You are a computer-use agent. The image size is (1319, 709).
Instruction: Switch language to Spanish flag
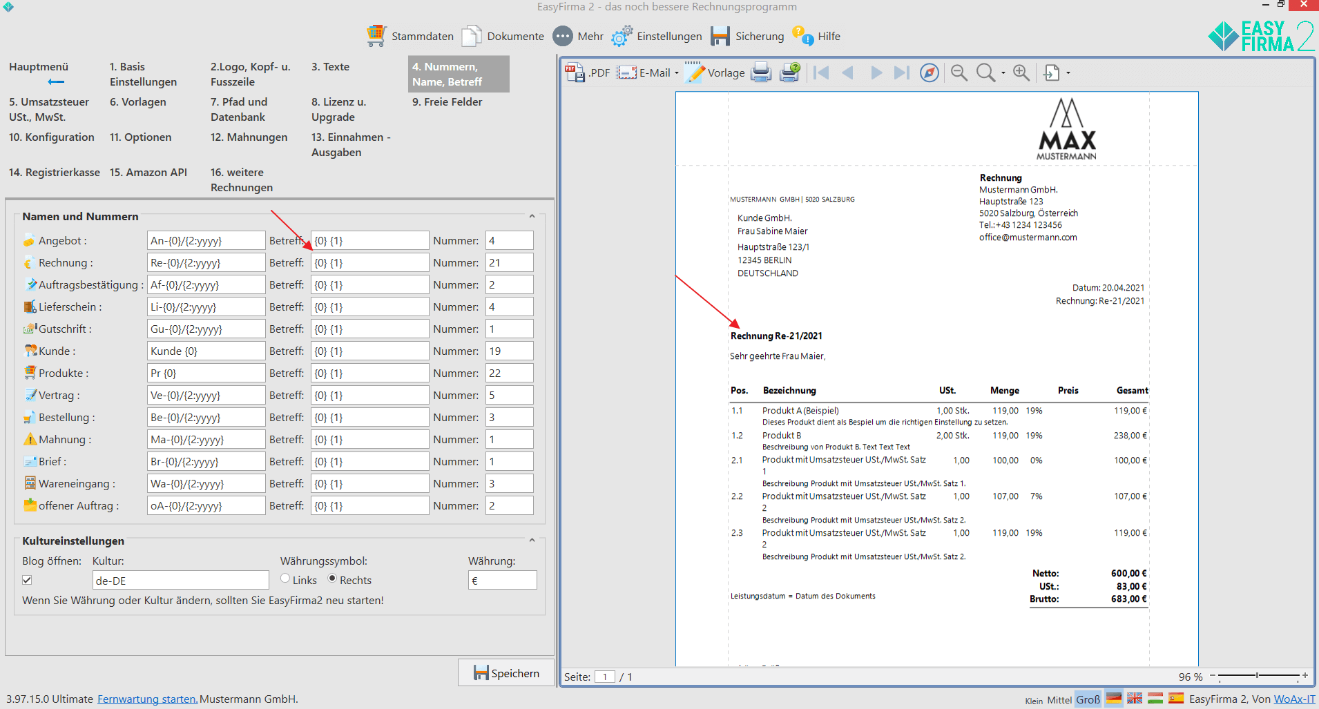click(x=1176, y=698)
